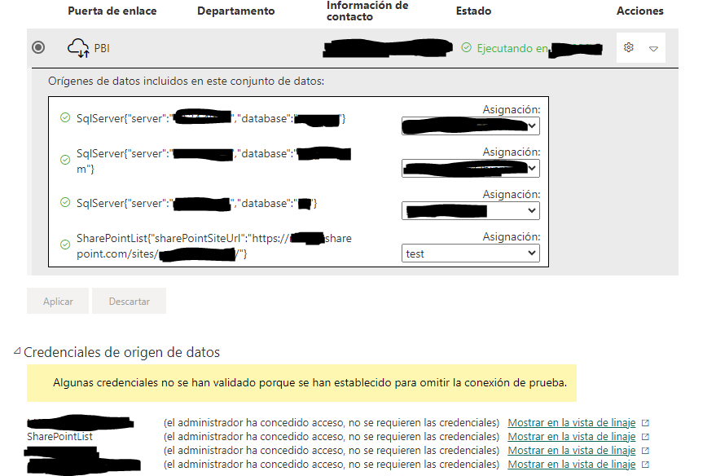Click the SharePointList label under credentials
This screenshot has width=716, height=476.
(x=59, y=437)
